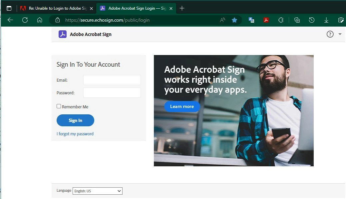The width and height of the screenshot is (346, 199).
Task: Open the Language dropdown
Action: (97, 191)
